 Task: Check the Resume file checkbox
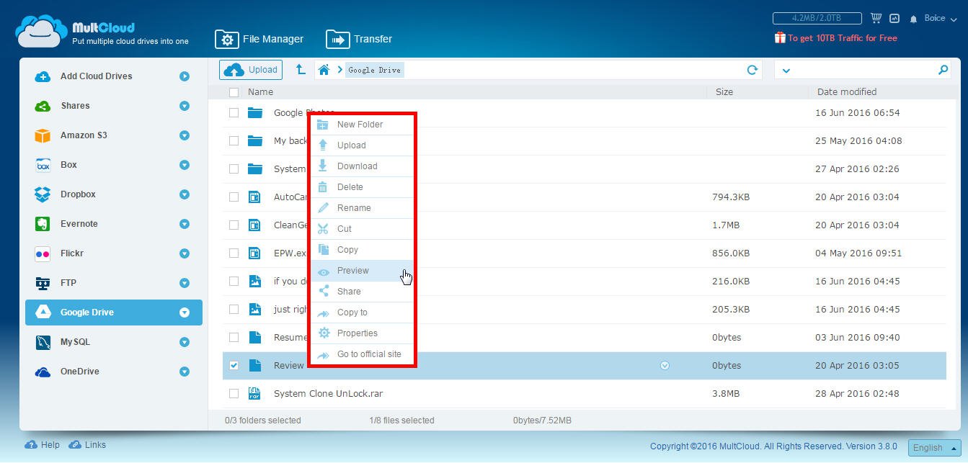pos(234,337)
